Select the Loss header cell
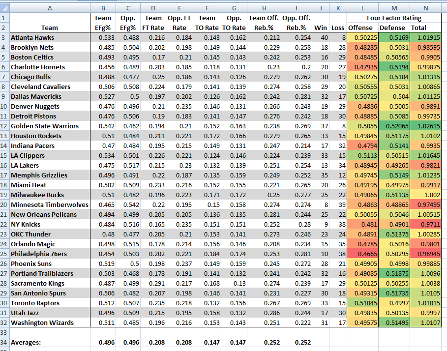This screenshot has width=447, height=351. click(338, 28)
